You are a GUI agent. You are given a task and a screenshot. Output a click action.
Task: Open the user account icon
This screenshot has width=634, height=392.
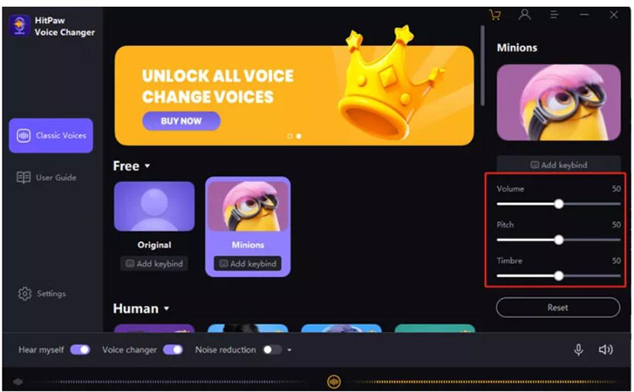(524, 15)
